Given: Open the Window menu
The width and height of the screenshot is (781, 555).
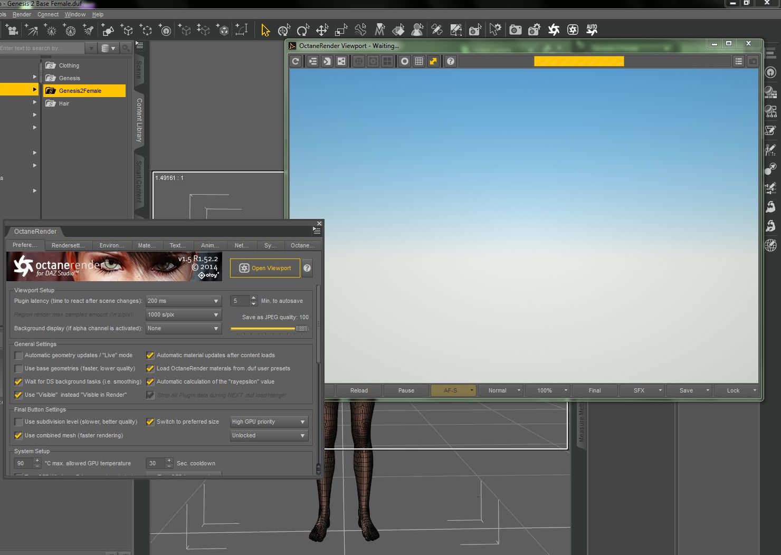Looking at the screenshot, I should (75, 14).
